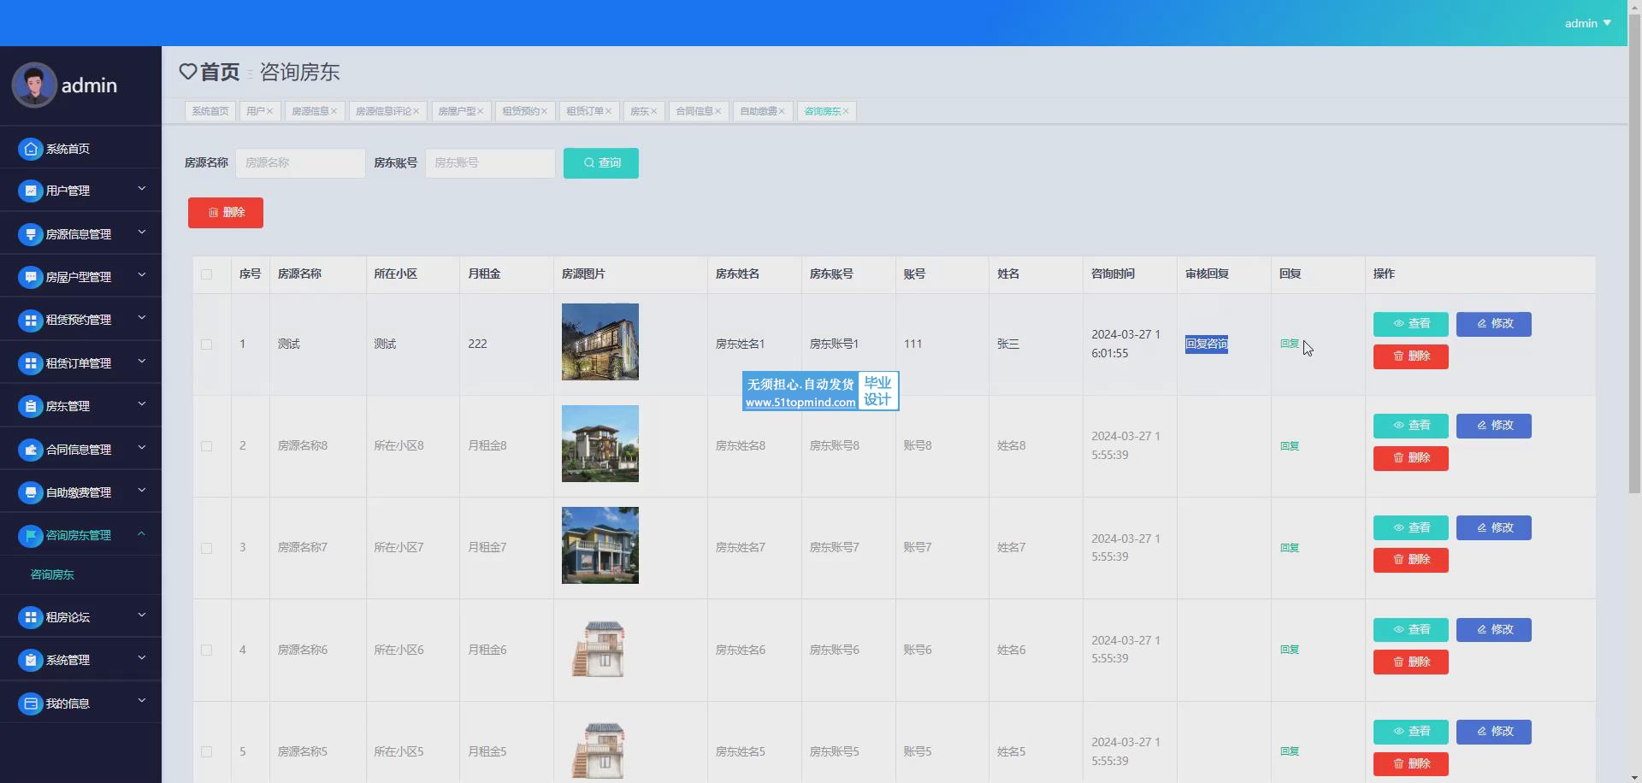Click the 房源信息管理 sidebar icon

(31, 234)
